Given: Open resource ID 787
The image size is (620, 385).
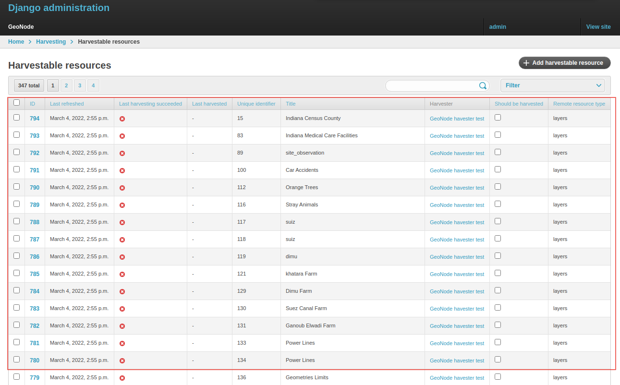Looking at the screenshot, I should pyautogui.click(x=35, y=240).
